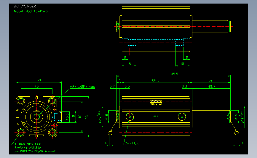Click the yellow nameplate on the cylinder body
Image resolution: width=257 pixels, height=158 pixels.
(156, 103)
